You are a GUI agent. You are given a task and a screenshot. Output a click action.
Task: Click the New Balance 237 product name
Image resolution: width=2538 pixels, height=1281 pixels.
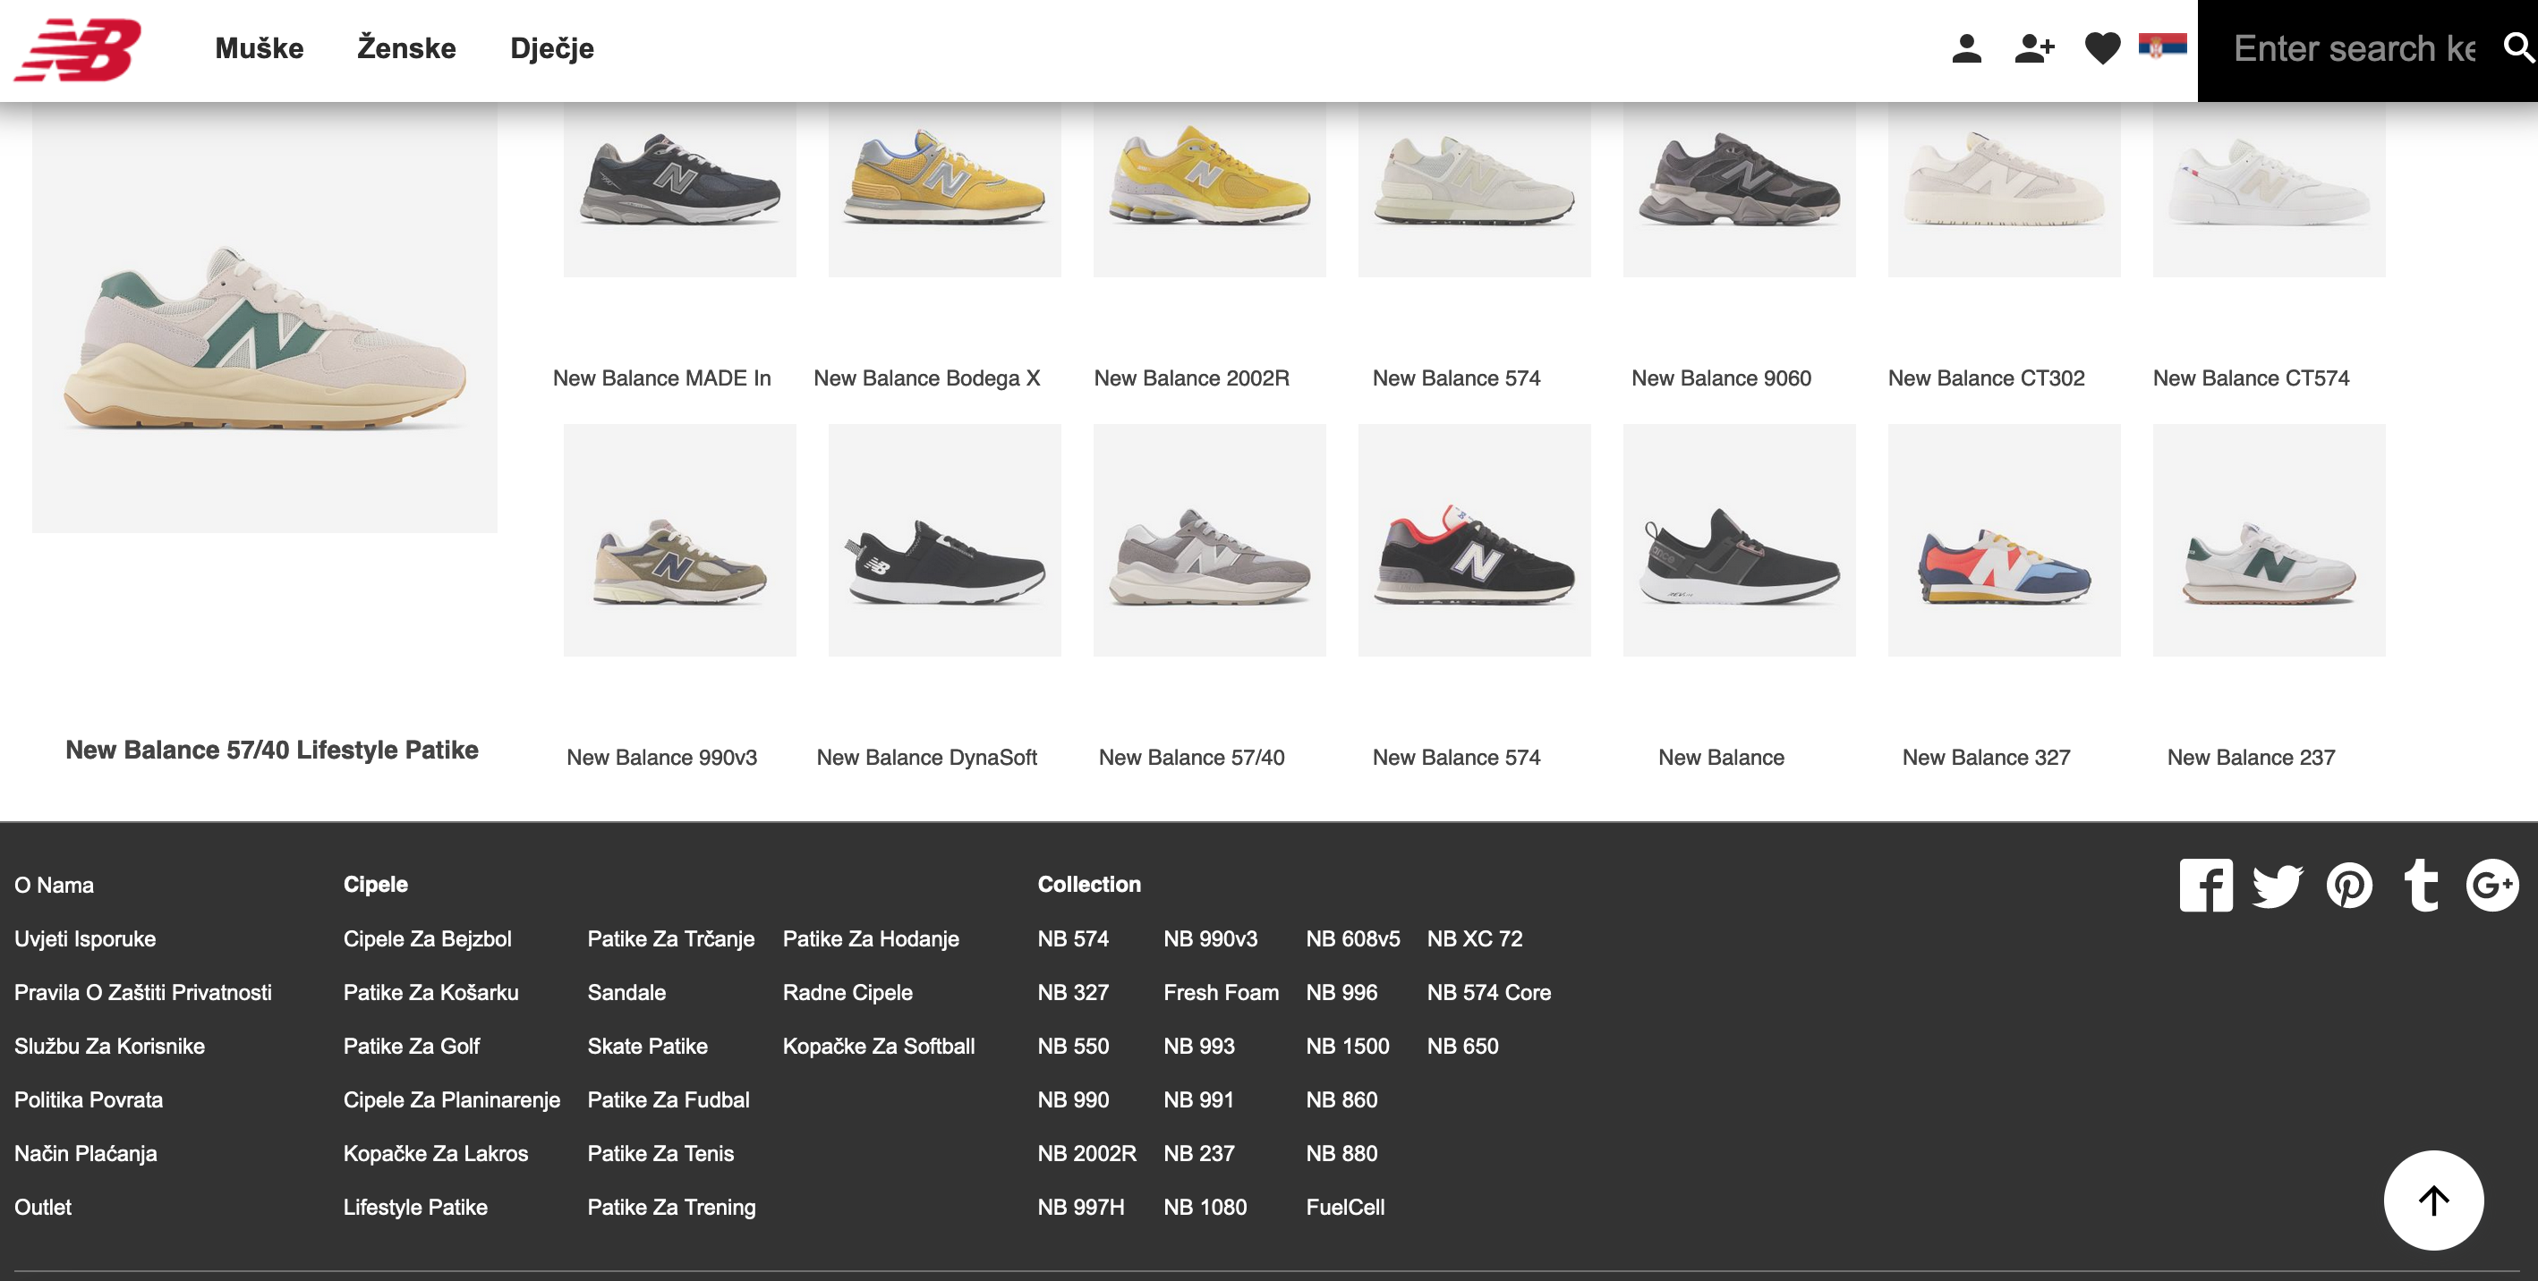point(2251,757)
